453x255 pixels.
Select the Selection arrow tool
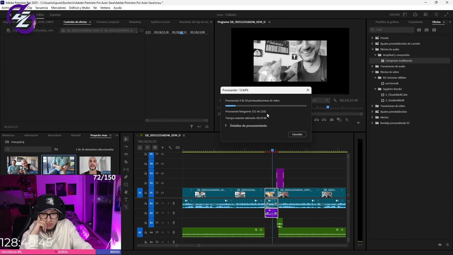point(126,139)
